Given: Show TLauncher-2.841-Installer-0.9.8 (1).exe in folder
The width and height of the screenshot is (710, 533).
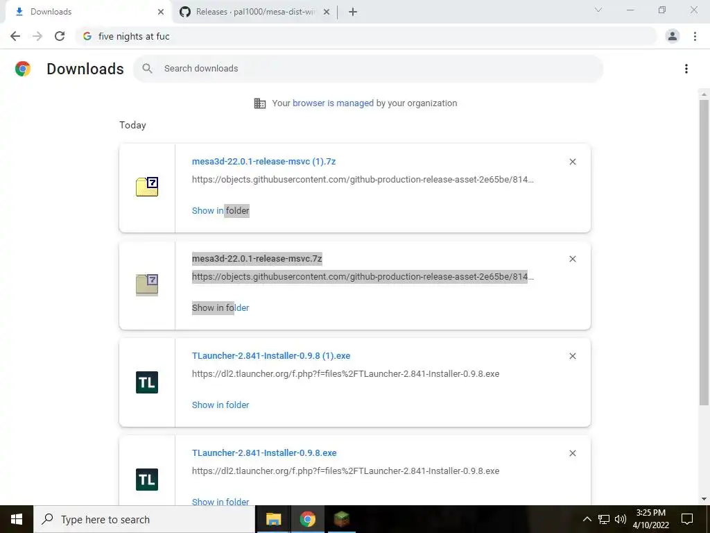Looking at the screenshot, I should 220,405.
